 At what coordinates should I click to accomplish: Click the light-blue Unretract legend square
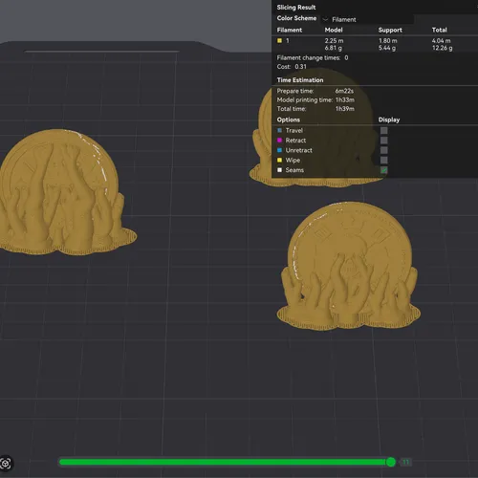[x=279, y=150]
